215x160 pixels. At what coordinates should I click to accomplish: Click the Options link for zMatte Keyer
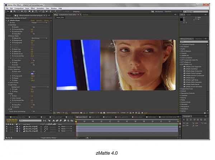[x=39, y=20]
